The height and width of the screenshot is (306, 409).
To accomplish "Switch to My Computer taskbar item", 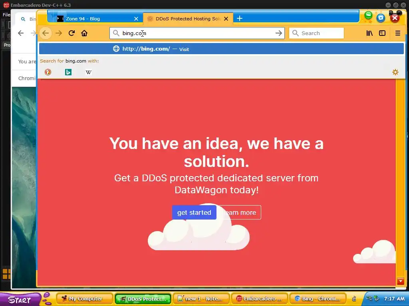I will (85, 299).
